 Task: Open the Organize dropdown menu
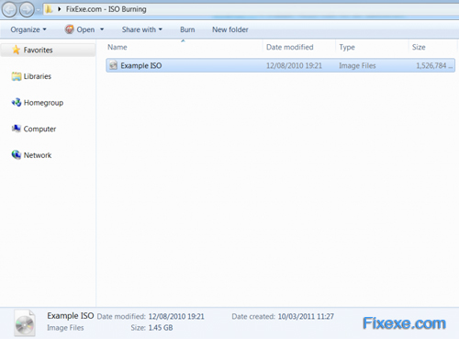tap(28, 29)
